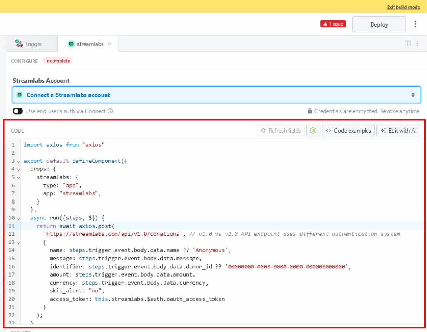Click the zero UUID string on line 16
Screen dimensions: 427x332
pyautogui.click(x=286, y=267)
